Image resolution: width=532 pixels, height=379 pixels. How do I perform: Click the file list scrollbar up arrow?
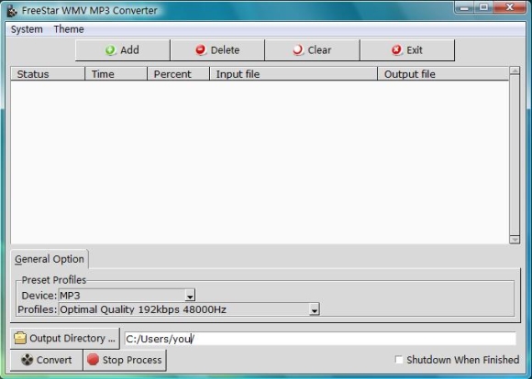click(x=515, y=70)
